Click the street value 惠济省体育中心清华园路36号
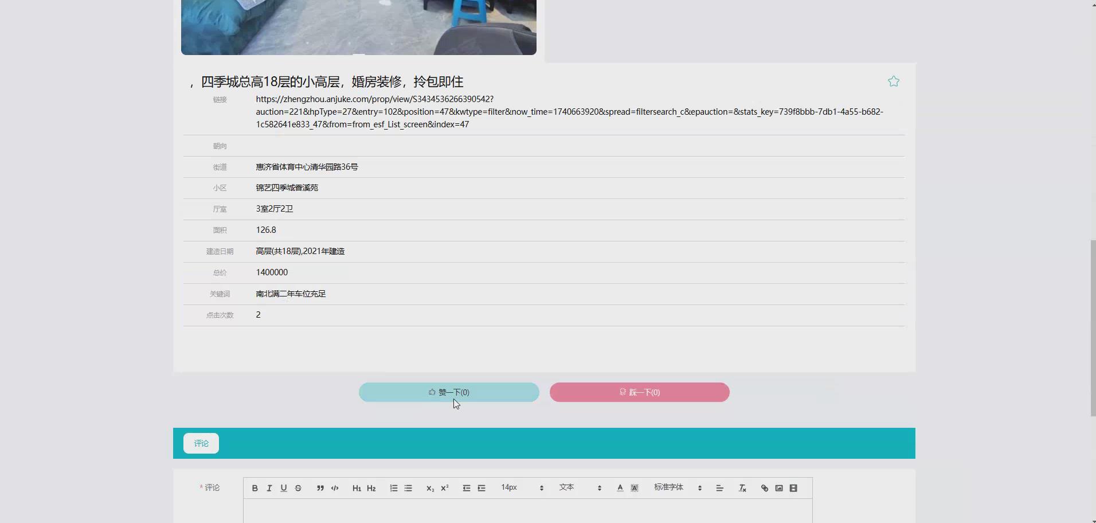Viewport: 1096px width, 523px height. tap(307, 167)
